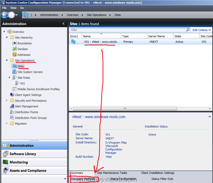Click the Client Agent Settings monitor icon
The image size is (213, 183).
12,95
